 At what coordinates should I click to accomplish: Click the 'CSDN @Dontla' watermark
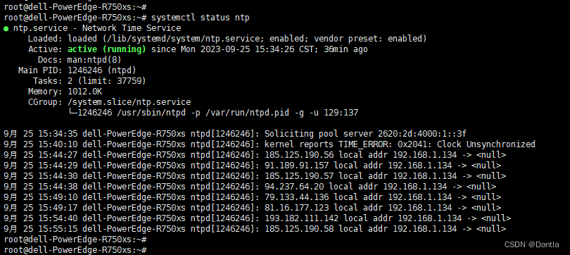531,244
